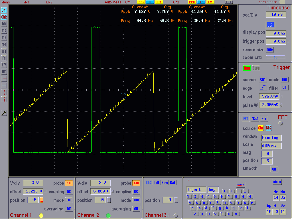Enable the M2 memory trace
Viewport: 292px width, 219px height.
click(x=4, y=31)
